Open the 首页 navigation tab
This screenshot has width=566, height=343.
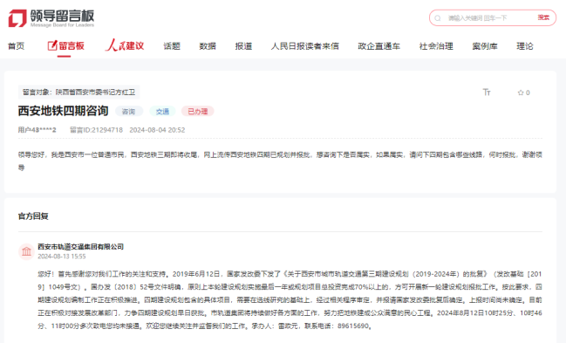pos(16,46)
